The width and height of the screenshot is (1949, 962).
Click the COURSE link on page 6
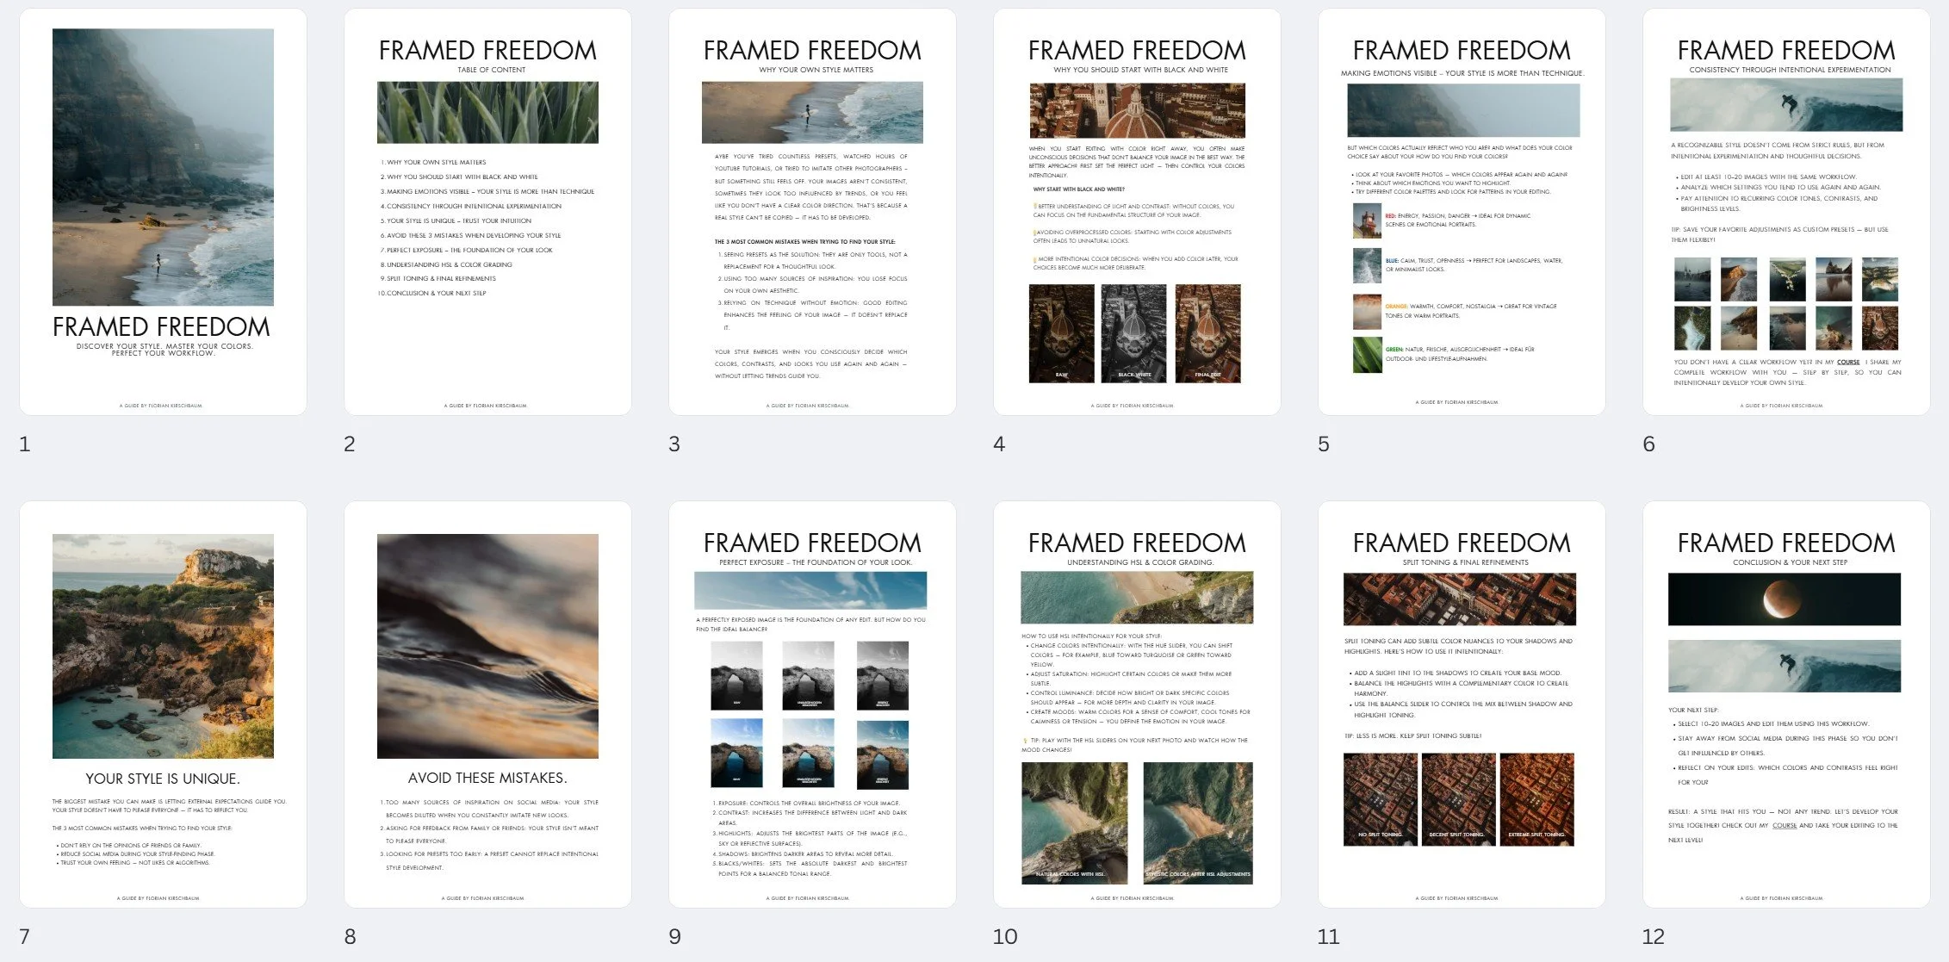pos(1848,363)
